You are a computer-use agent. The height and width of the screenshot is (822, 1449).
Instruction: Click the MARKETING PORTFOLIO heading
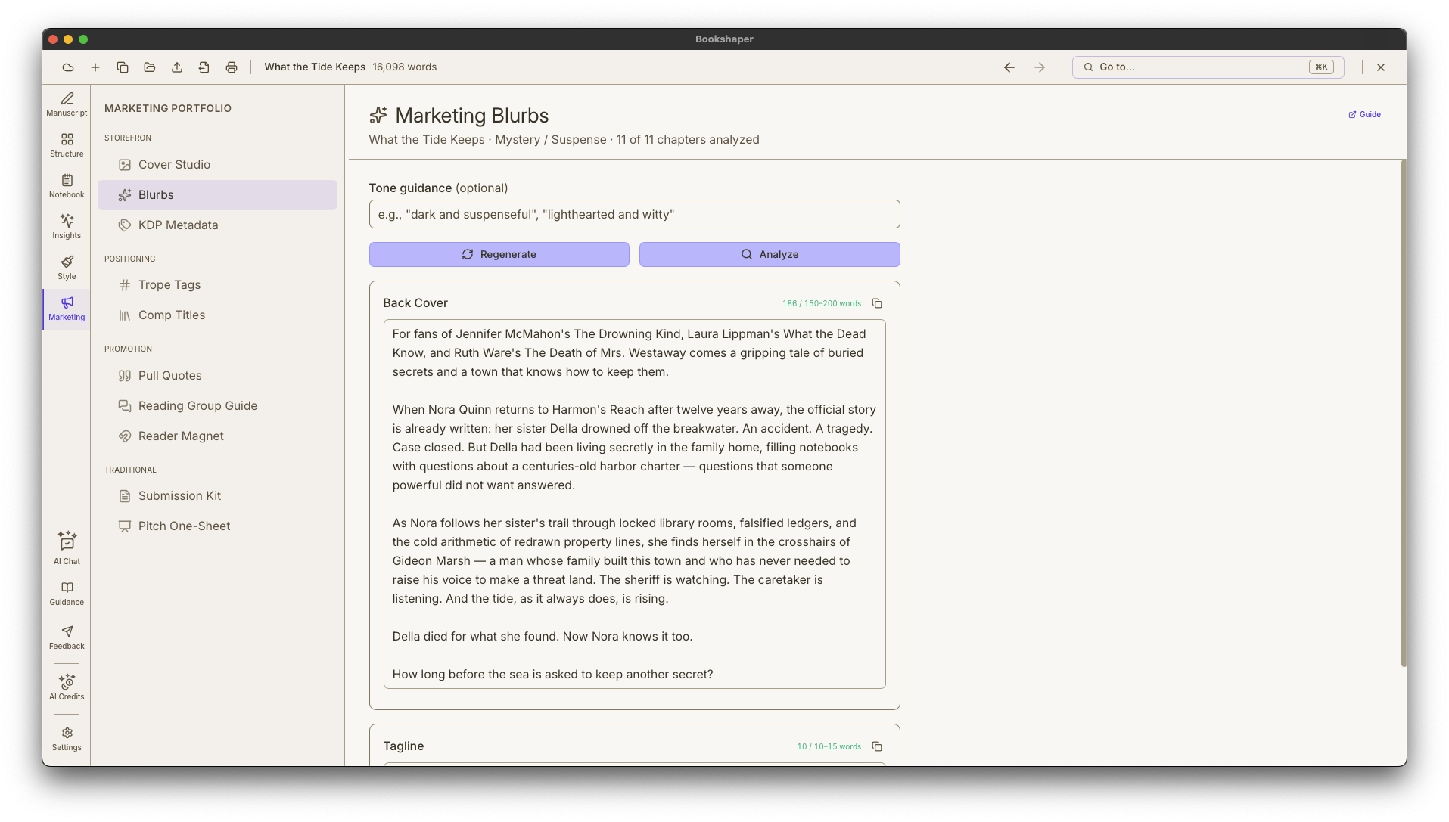[168, 108]
